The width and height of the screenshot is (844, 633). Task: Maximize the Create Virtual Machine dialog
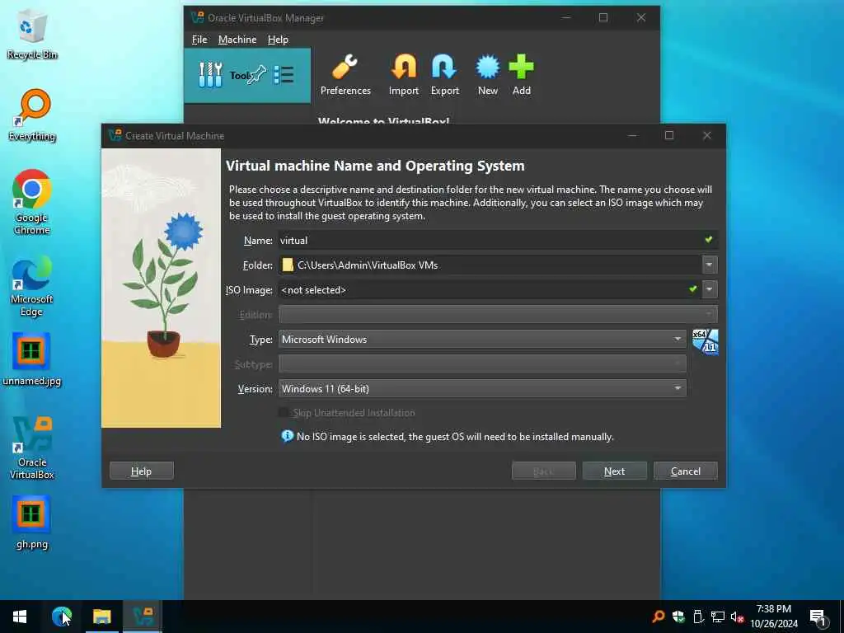(669, 135)
